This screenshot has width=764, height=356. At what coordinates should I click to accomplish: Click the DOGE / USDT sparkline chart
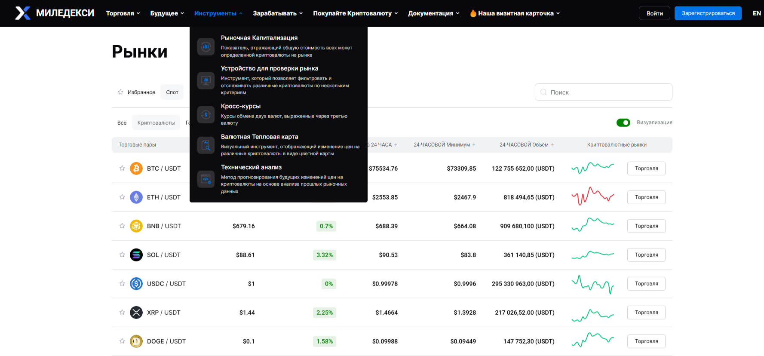(x=592, y=341)
